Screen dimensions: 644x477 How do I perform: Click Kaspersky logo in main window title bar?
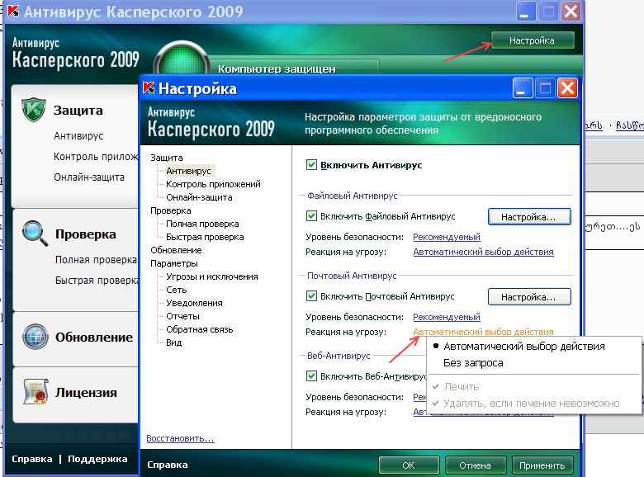click(13, 11)
